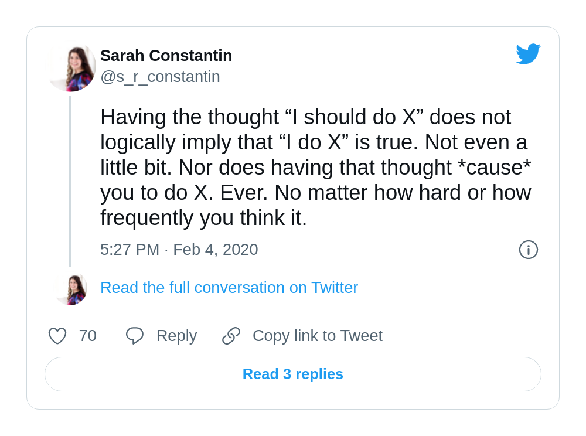Click the reply speech bubble icon

point(135,336)
